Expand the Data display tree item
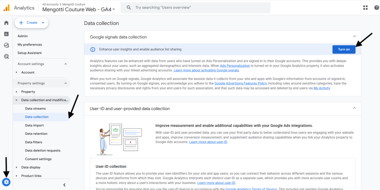This screenshot has height=190, width=380. click(x=16, y=167)
